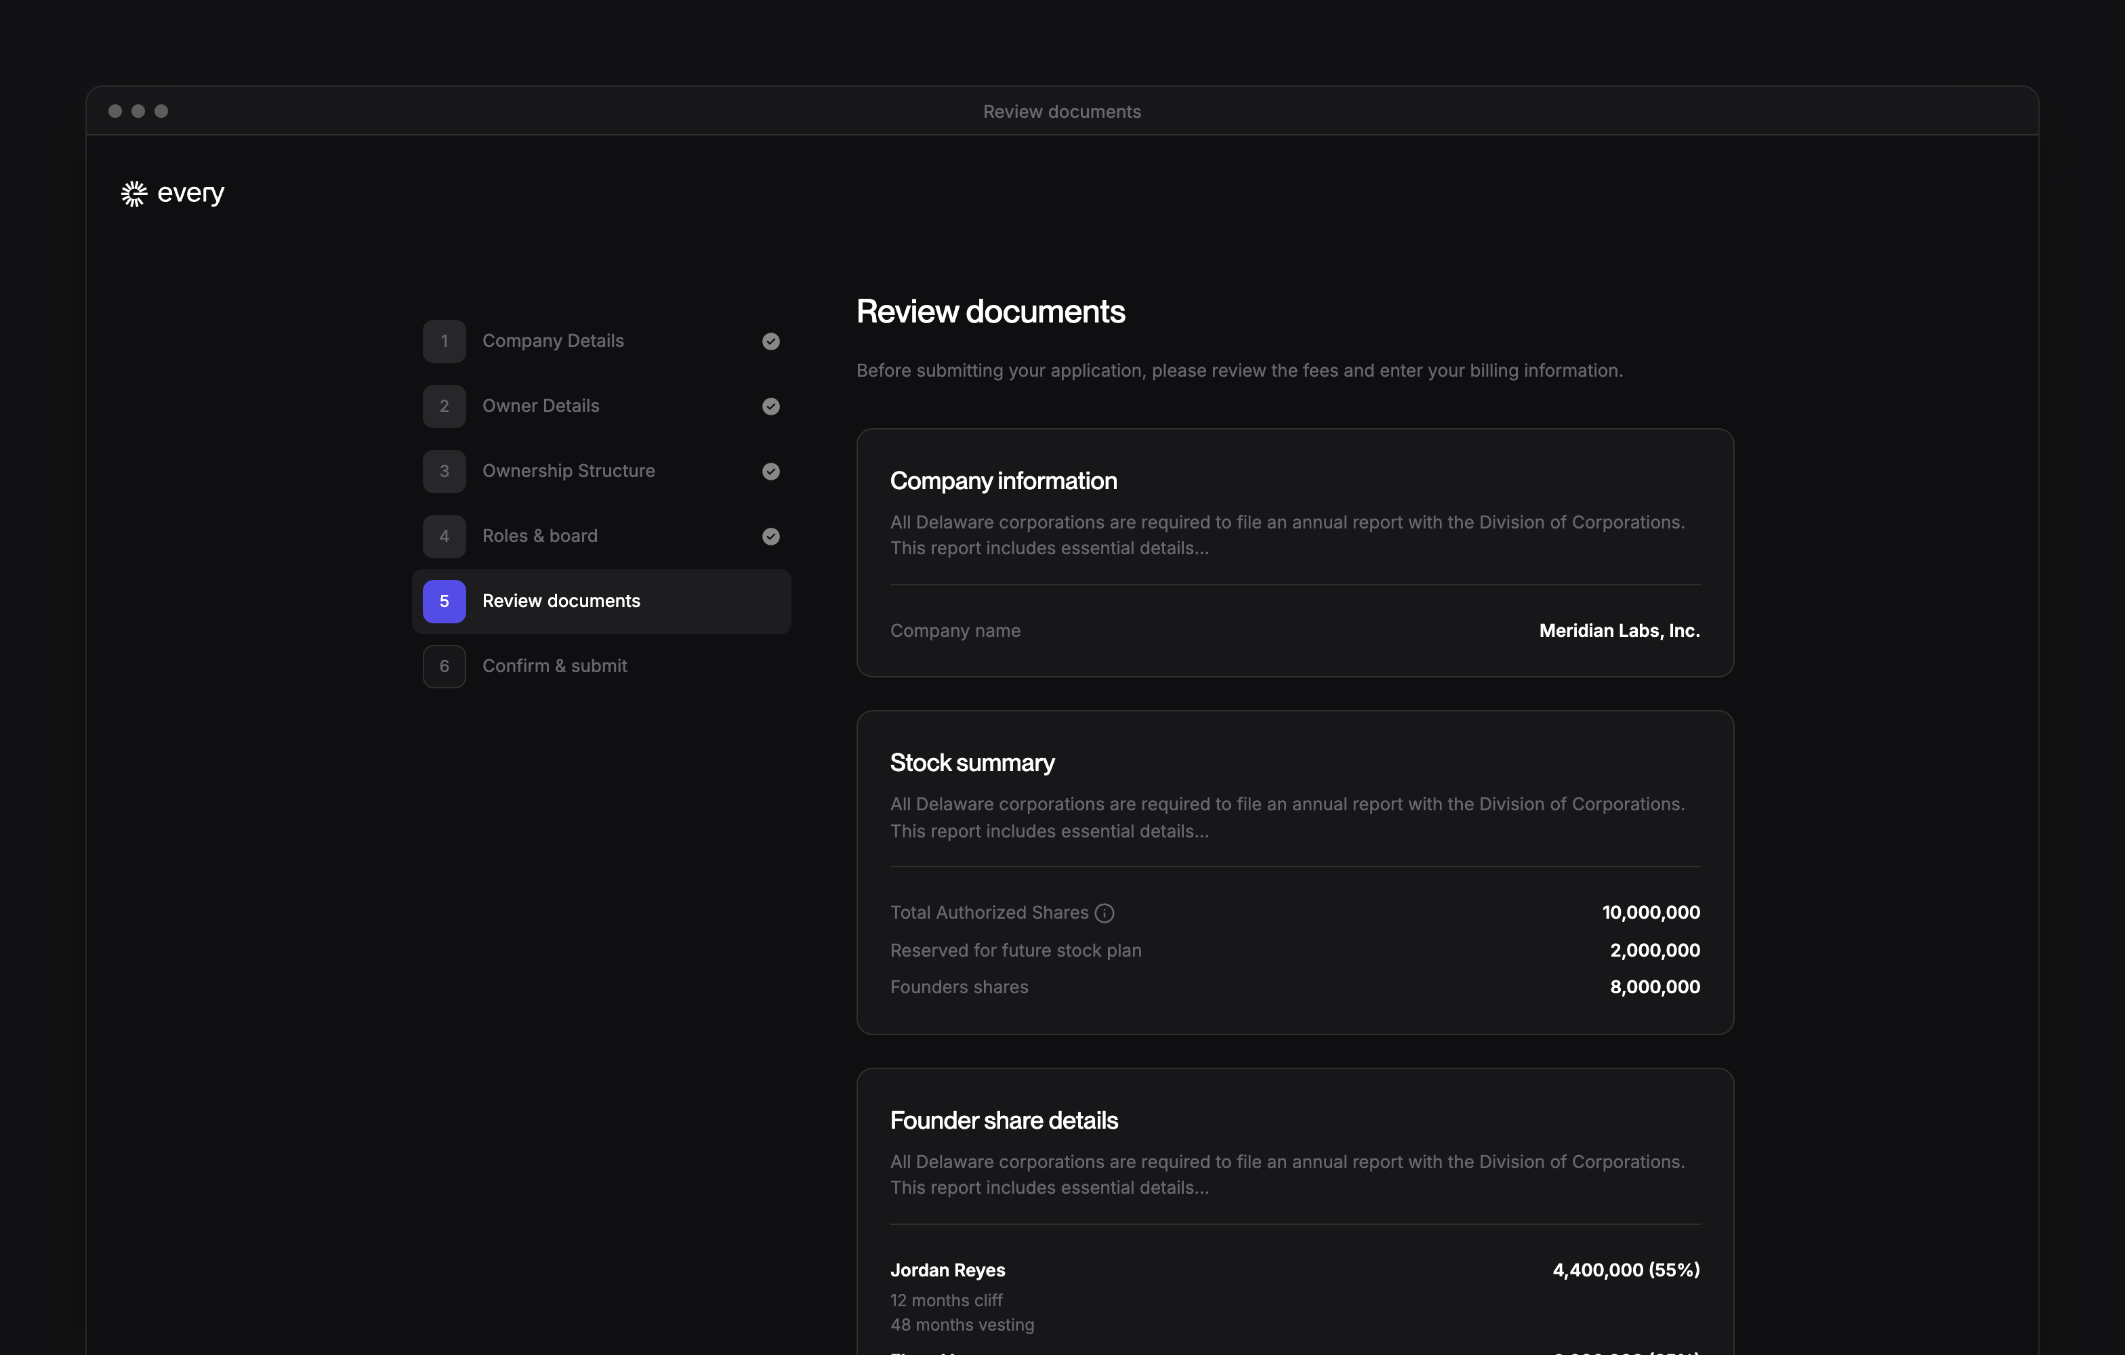Viewport: 2125px width, 1355px height.
Task: Click the checkmark icon beside Ownership Structure
Action: 770,471
